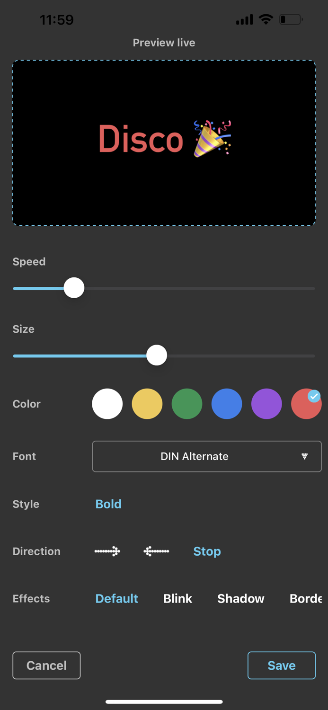
Task: Apply the Shadow effect
Action: tap(240, 599)
